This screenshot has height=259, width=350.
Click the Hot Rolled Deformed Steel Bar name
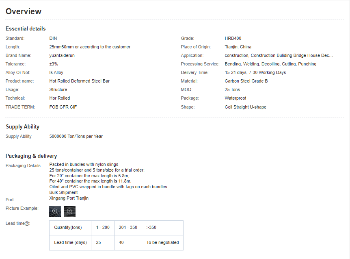pos(80,81)
